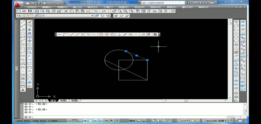The height and width of the screenshot is (124, 261).
Task: Expand the undo history dropdown arrow
Action: (99, 11)
